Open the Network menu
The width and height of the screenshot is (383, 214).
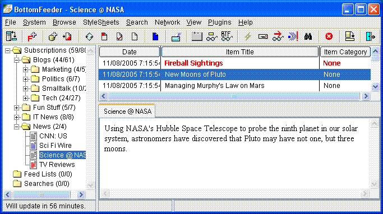[x=167, y=22]
